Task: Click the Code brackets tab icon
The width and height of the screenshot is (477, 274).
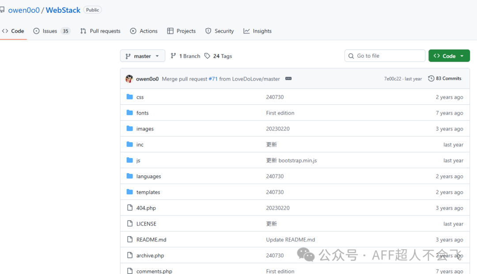Action: 5,31
